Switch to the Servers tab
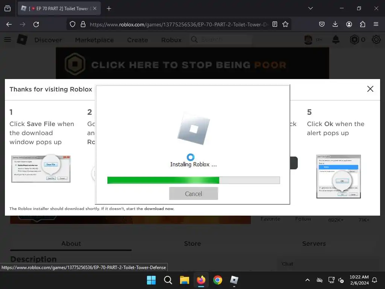This screenshot has height=289, width=385. click(314, 243)
